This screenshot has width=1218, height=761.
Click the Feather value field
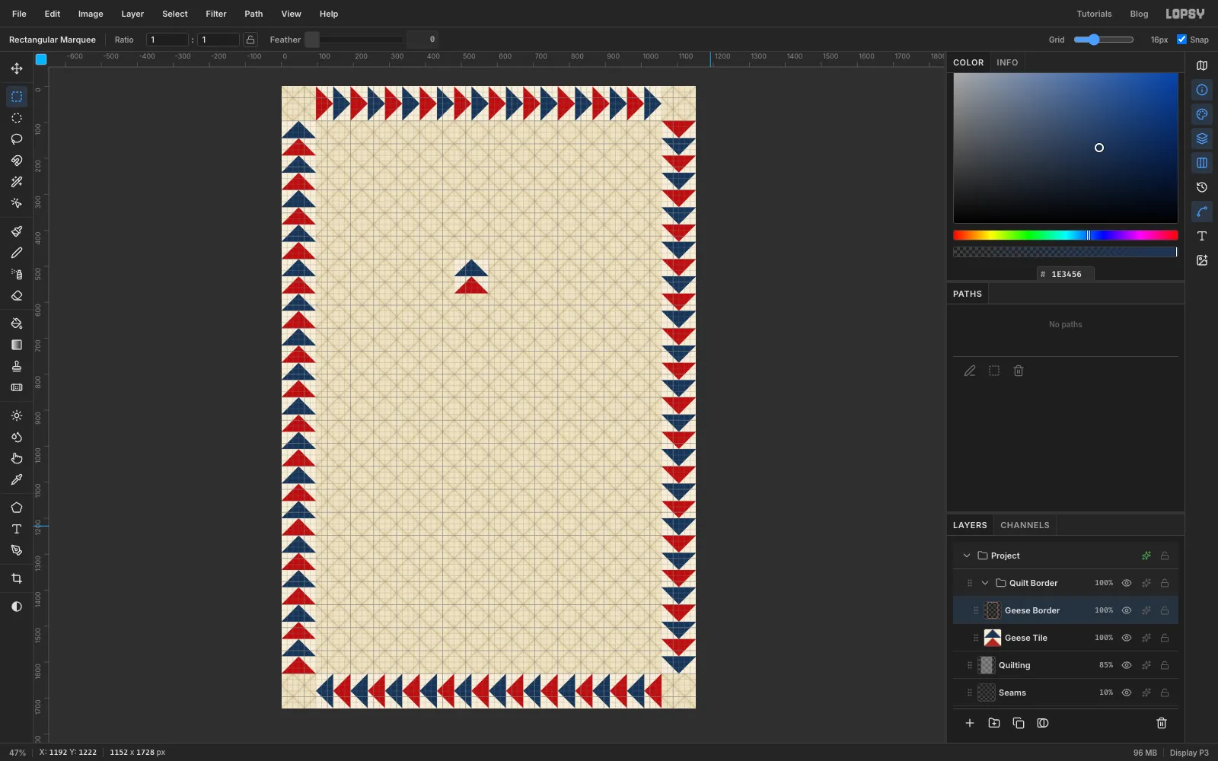pos(422,40)
